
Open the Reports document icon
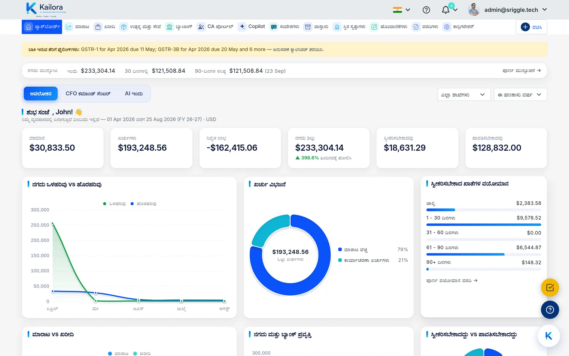pos(416,27)
